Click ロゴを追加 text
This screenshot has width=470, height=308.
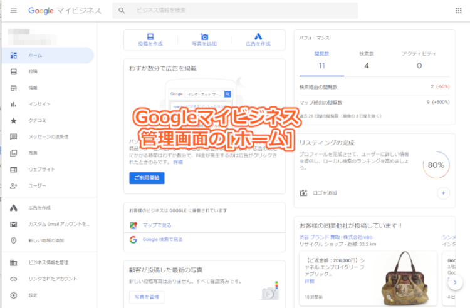tap(325, 193)
